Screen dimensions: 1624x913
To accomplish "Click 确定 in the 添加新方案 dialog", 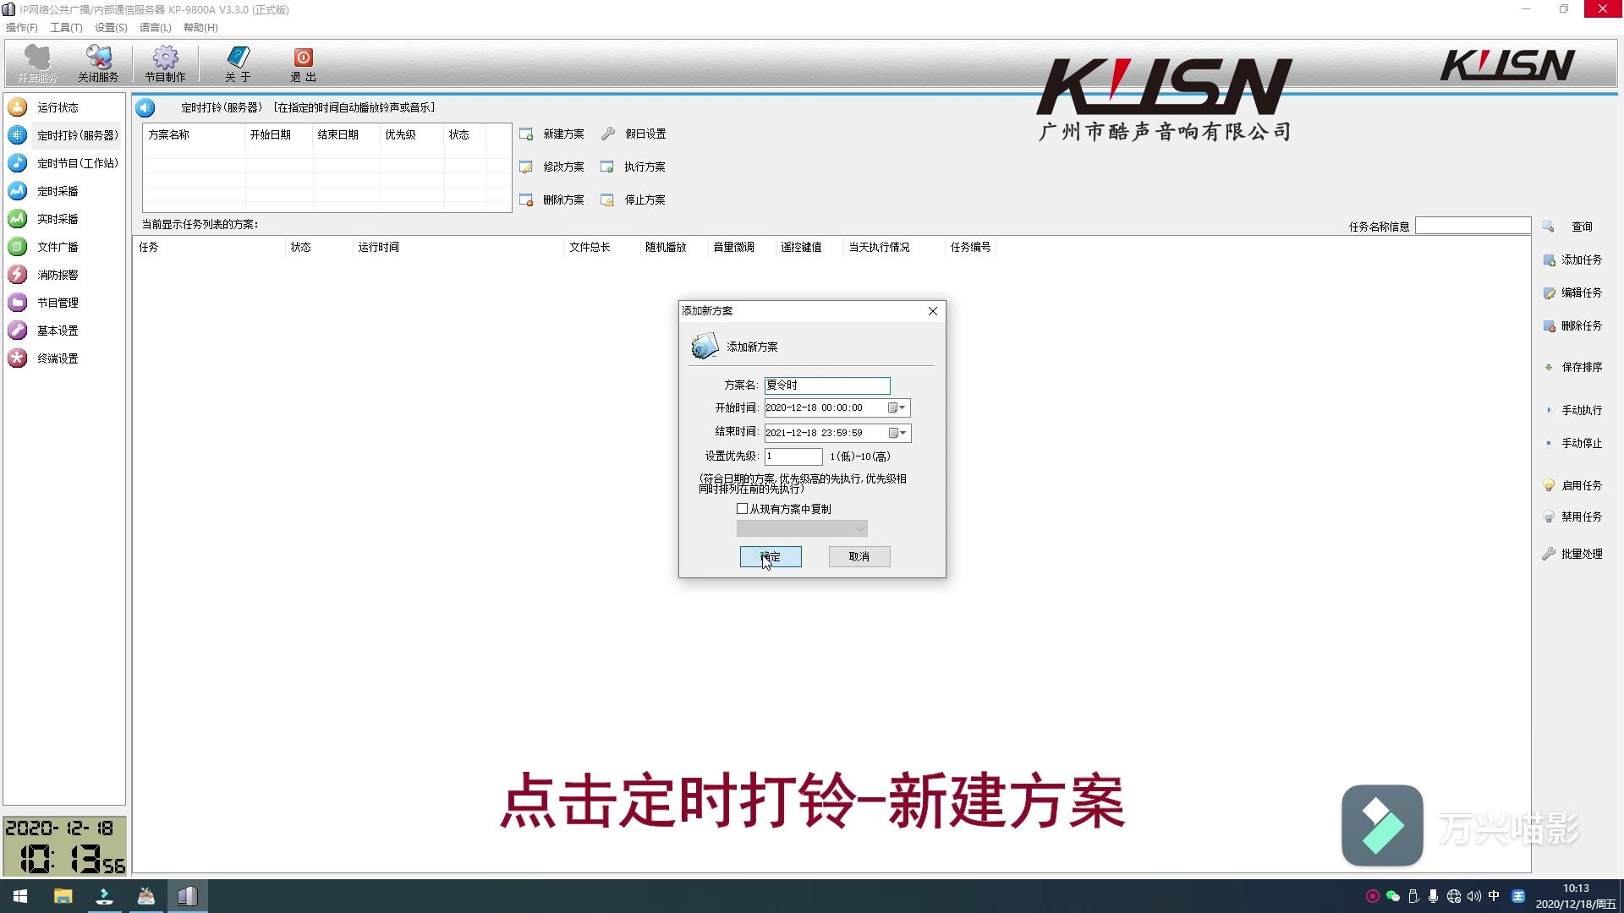I will [x=771, y=556].
